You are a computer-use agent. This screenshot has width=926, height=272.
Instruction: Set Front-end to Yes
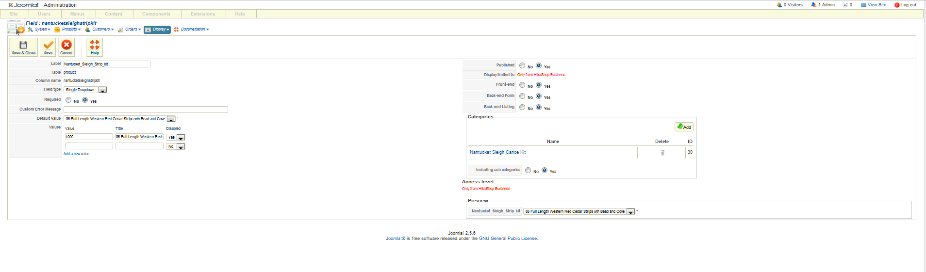coord(539,85)
